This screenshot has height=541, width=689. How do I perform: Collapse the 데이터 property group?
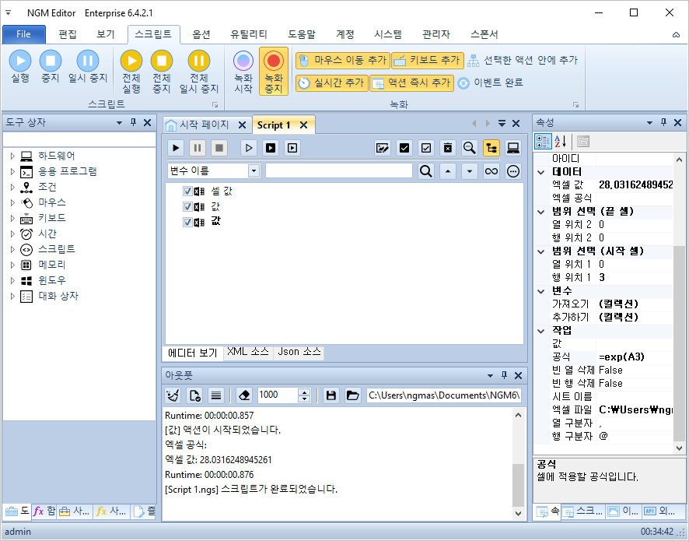541,172
